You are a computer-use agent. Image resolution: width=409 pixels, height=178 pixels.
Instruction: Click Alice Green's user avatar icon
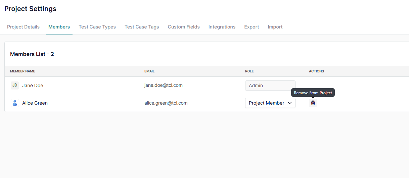15,103
